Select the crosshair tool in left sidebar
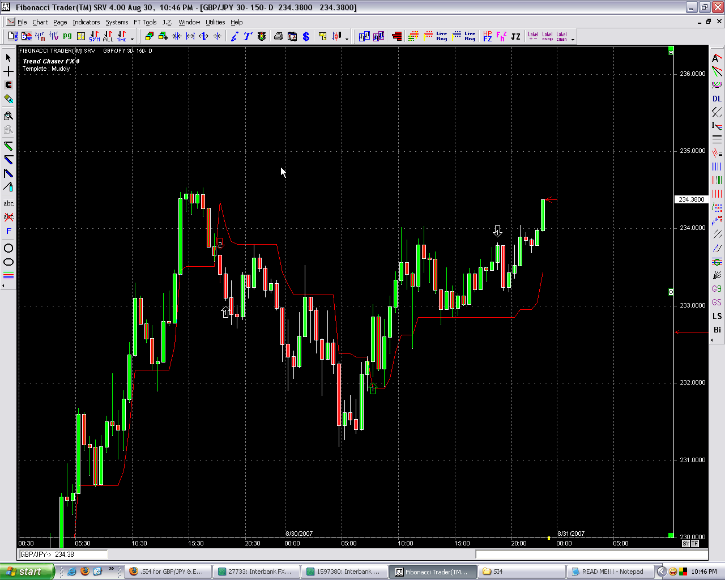 pos(8,71)
